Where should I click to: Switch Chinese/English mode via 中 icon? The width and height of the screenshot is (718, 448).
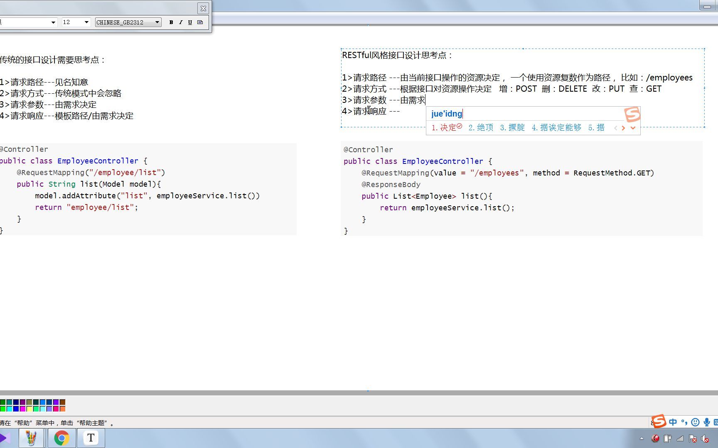(x=673, y=422)
